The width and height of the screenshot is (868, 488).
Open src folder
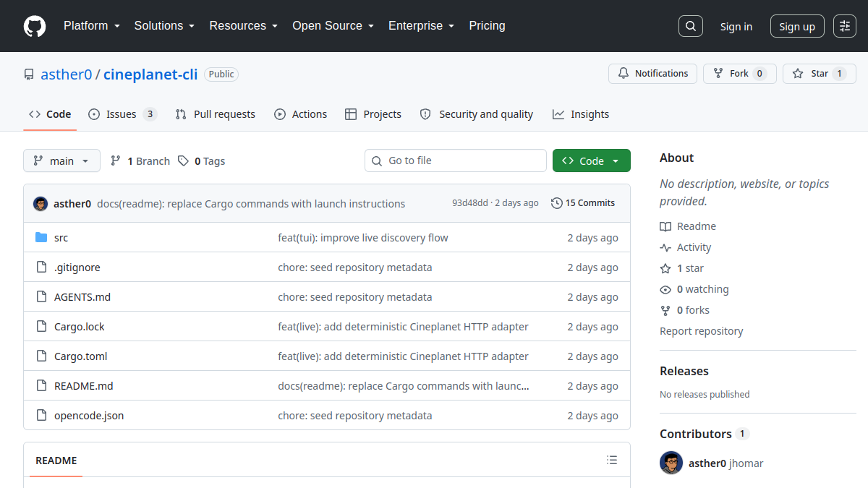[x=61, y=238]
